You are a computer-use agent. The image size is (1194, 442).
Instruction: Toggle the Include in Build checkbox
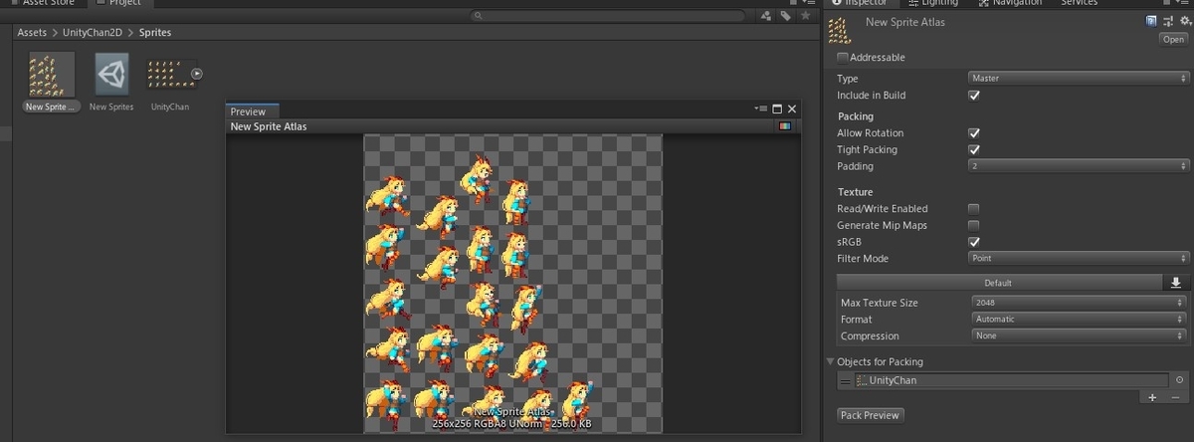[x=974, y=96]
